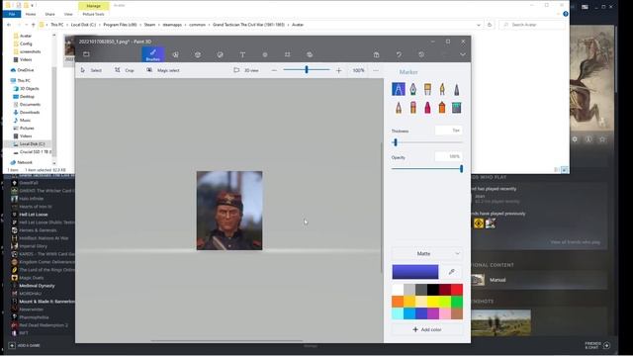Pick the black color swatch

tap(433, 290)
